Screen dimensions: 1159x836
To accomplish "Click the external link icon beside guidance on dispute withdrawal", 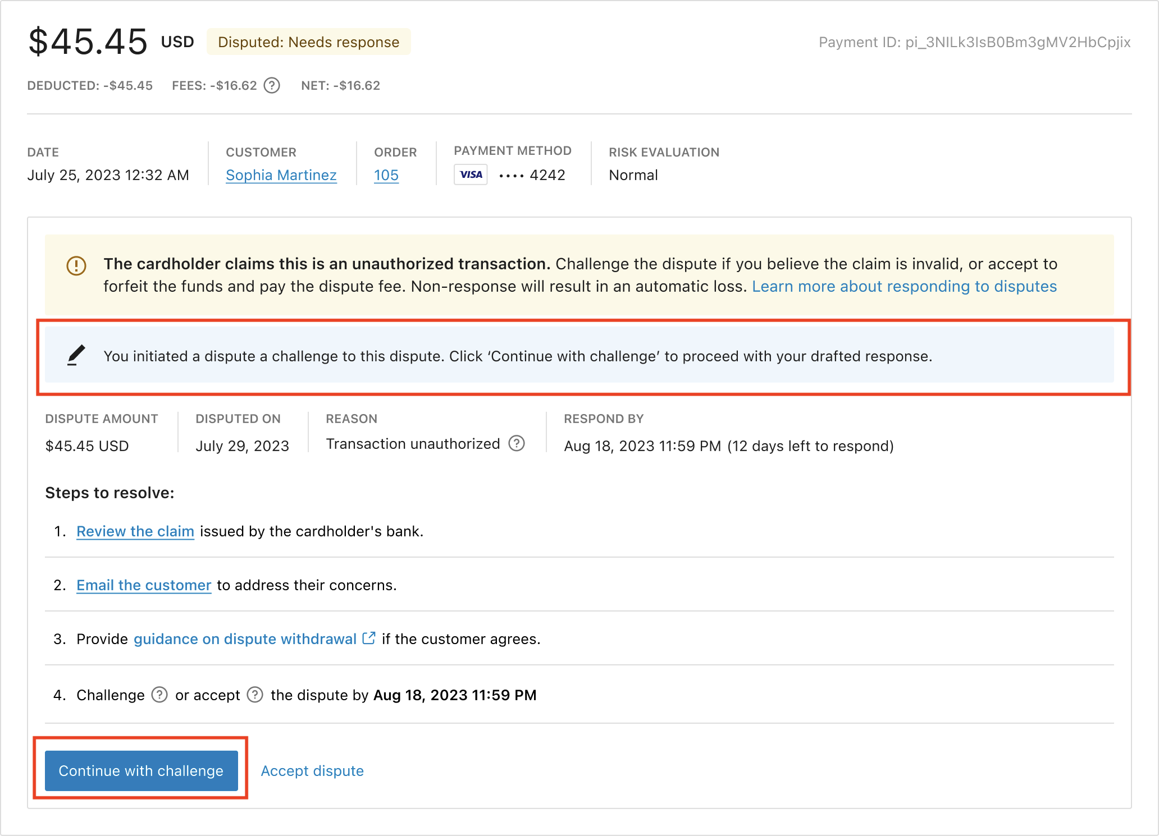I will [369, 638].
